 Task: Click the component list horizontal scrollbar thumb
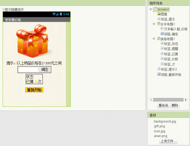[168, 100]
